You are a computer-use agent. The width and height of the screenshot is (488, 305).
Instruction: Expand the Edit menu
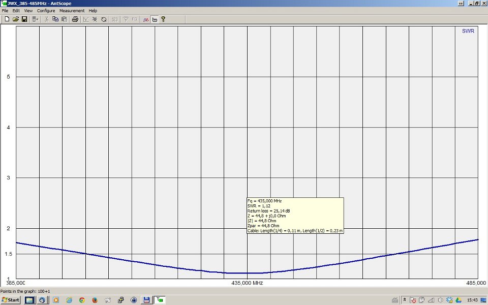pos(16,11)
